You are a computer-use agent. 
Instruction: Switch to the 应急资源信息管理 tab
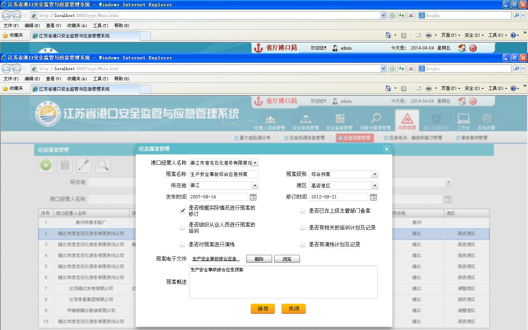pos(305,138)
